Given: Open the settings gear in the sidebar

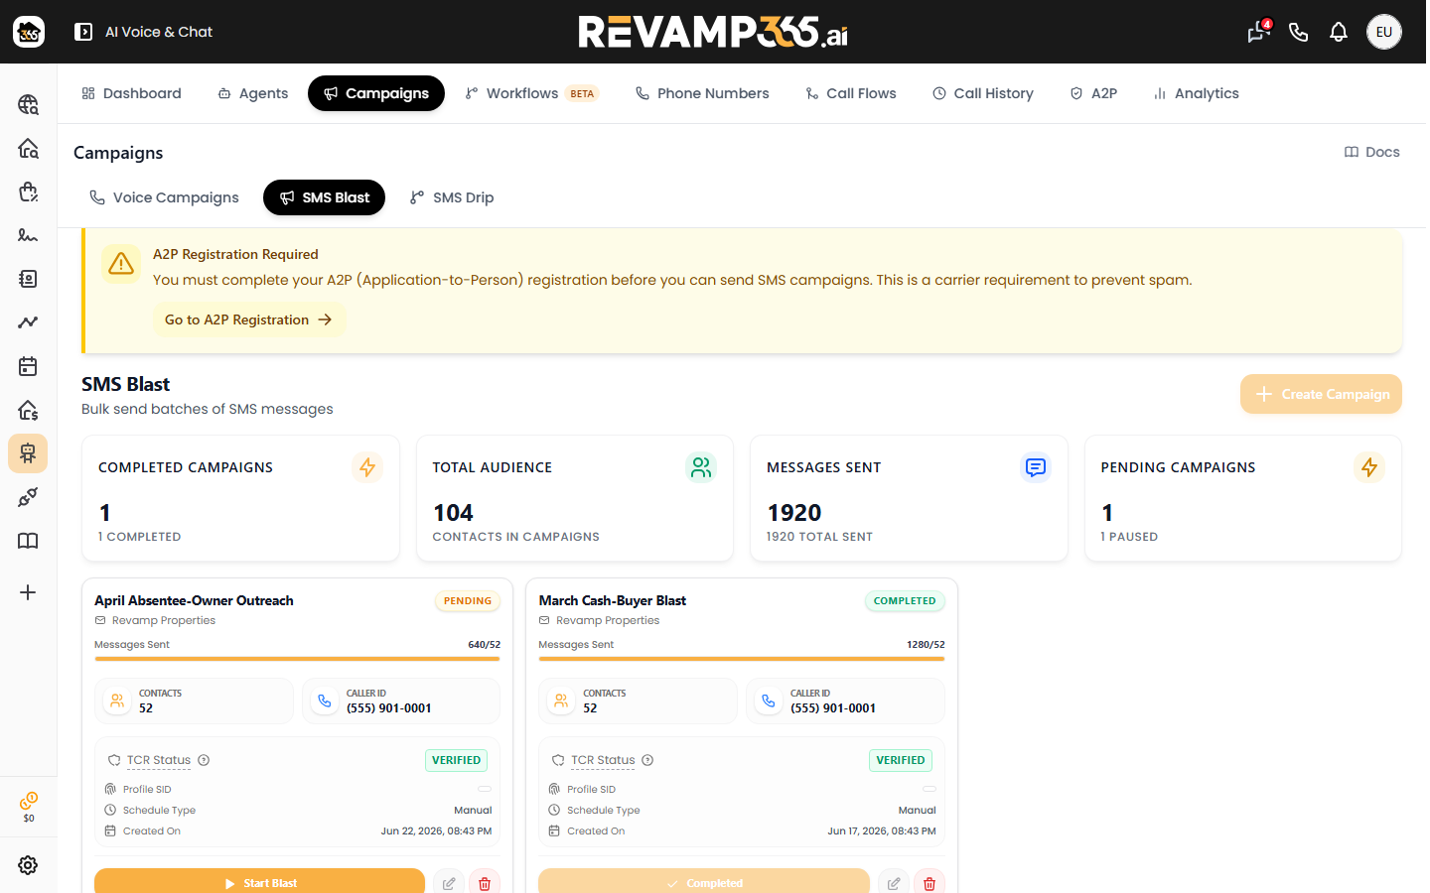Looking at the screenshot, I should pyautogui.click(x=28, y=865).
